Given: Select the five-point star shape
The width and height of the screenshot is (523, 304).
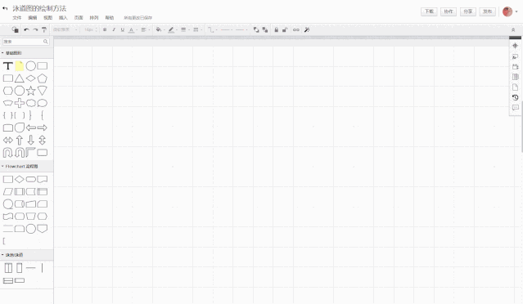Looking at the screenshot, I should tap(30, 91).
